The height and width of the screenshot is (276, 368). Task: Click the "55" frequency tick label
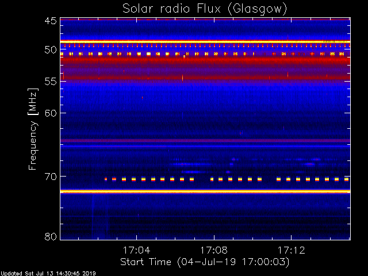(51, 82)
